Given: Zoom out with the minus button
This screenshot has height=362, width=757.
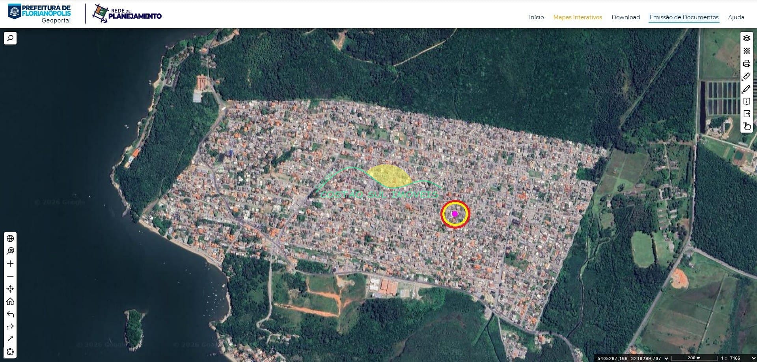Looking at the screenshot, I should tap(10, 276).
